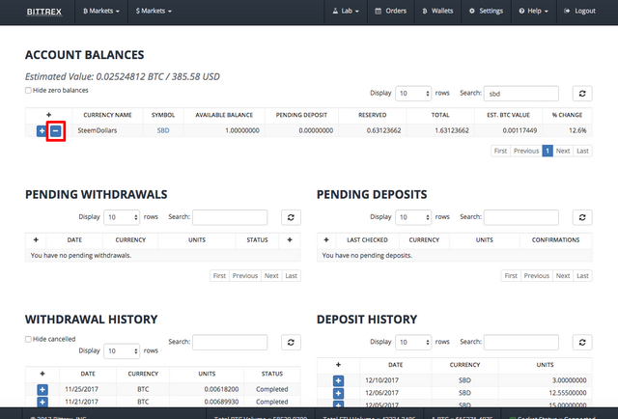Expand the 12/06/2017 SBD deposit row

[x=338, y=393]
